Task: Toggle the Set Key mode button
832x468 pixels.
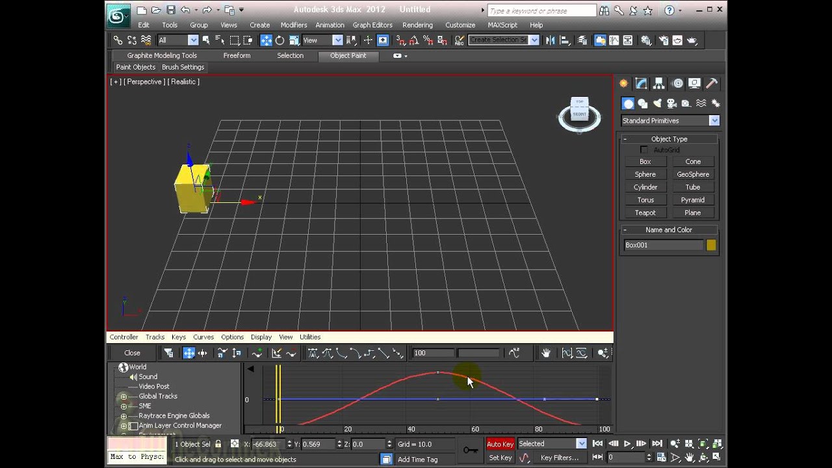Action: point(500,458)
